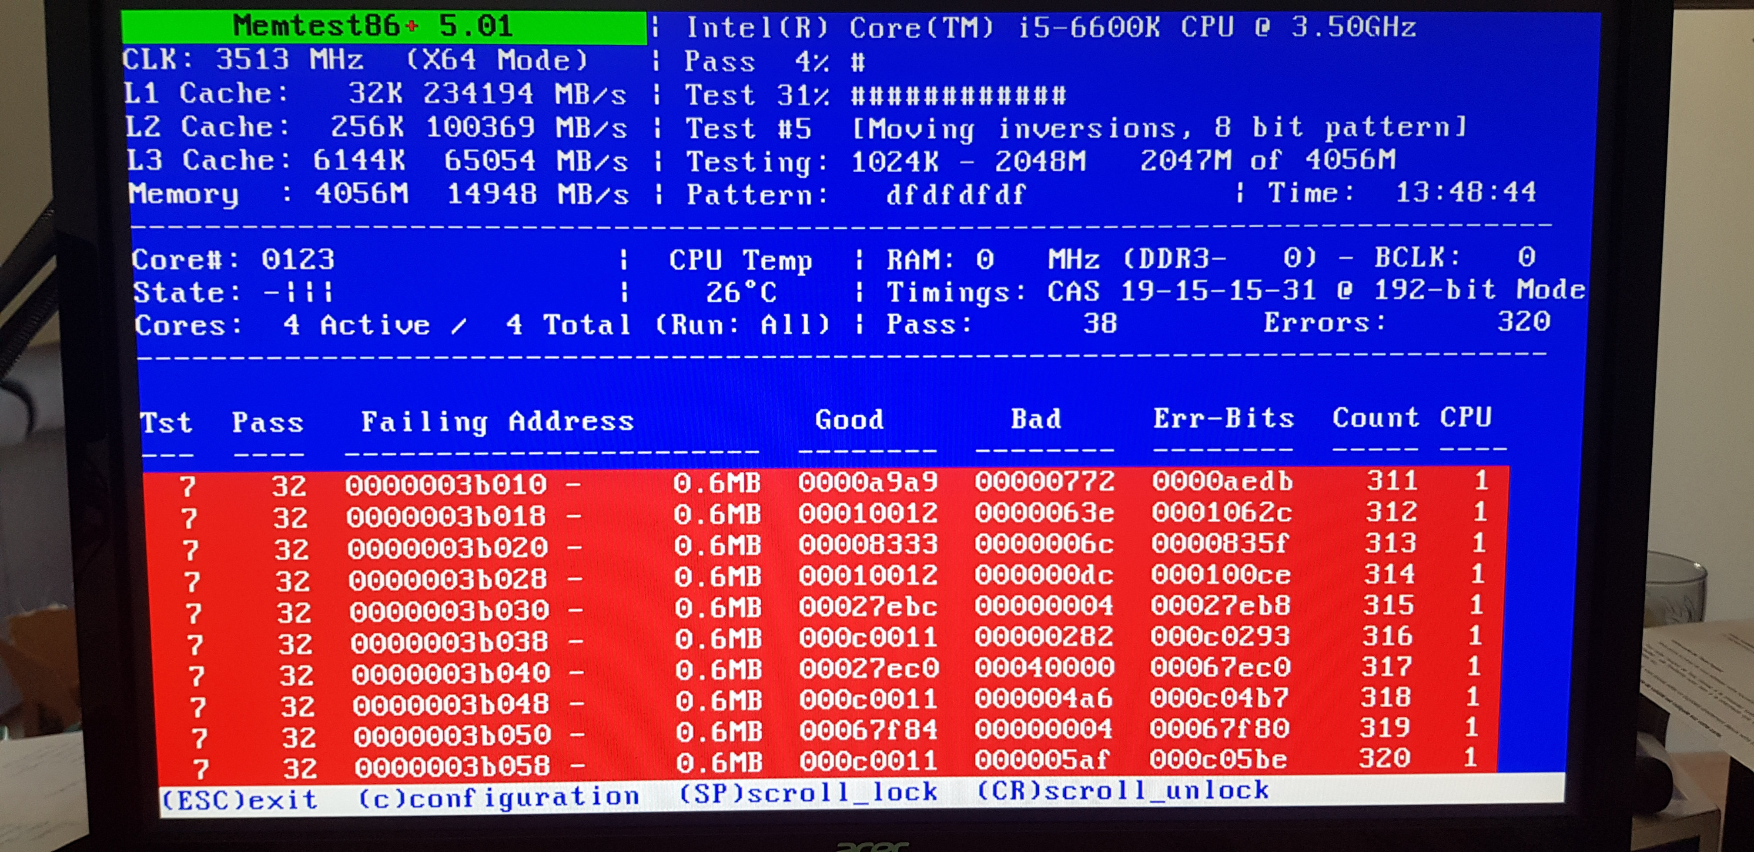Select the (SP)scroll_lock option
Image resolution: width=1754 pixels, height=852 pixels.
807,793
